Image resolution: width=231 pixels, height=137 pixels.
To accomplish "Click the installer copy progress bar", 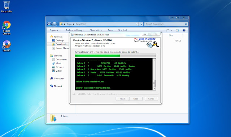I will 115,55.
